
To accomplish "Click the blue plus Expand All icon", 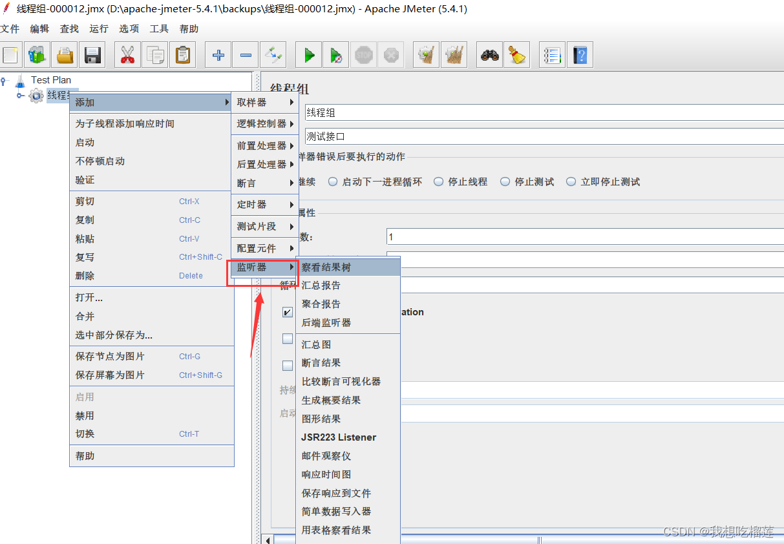I will (x=218, y=55).
